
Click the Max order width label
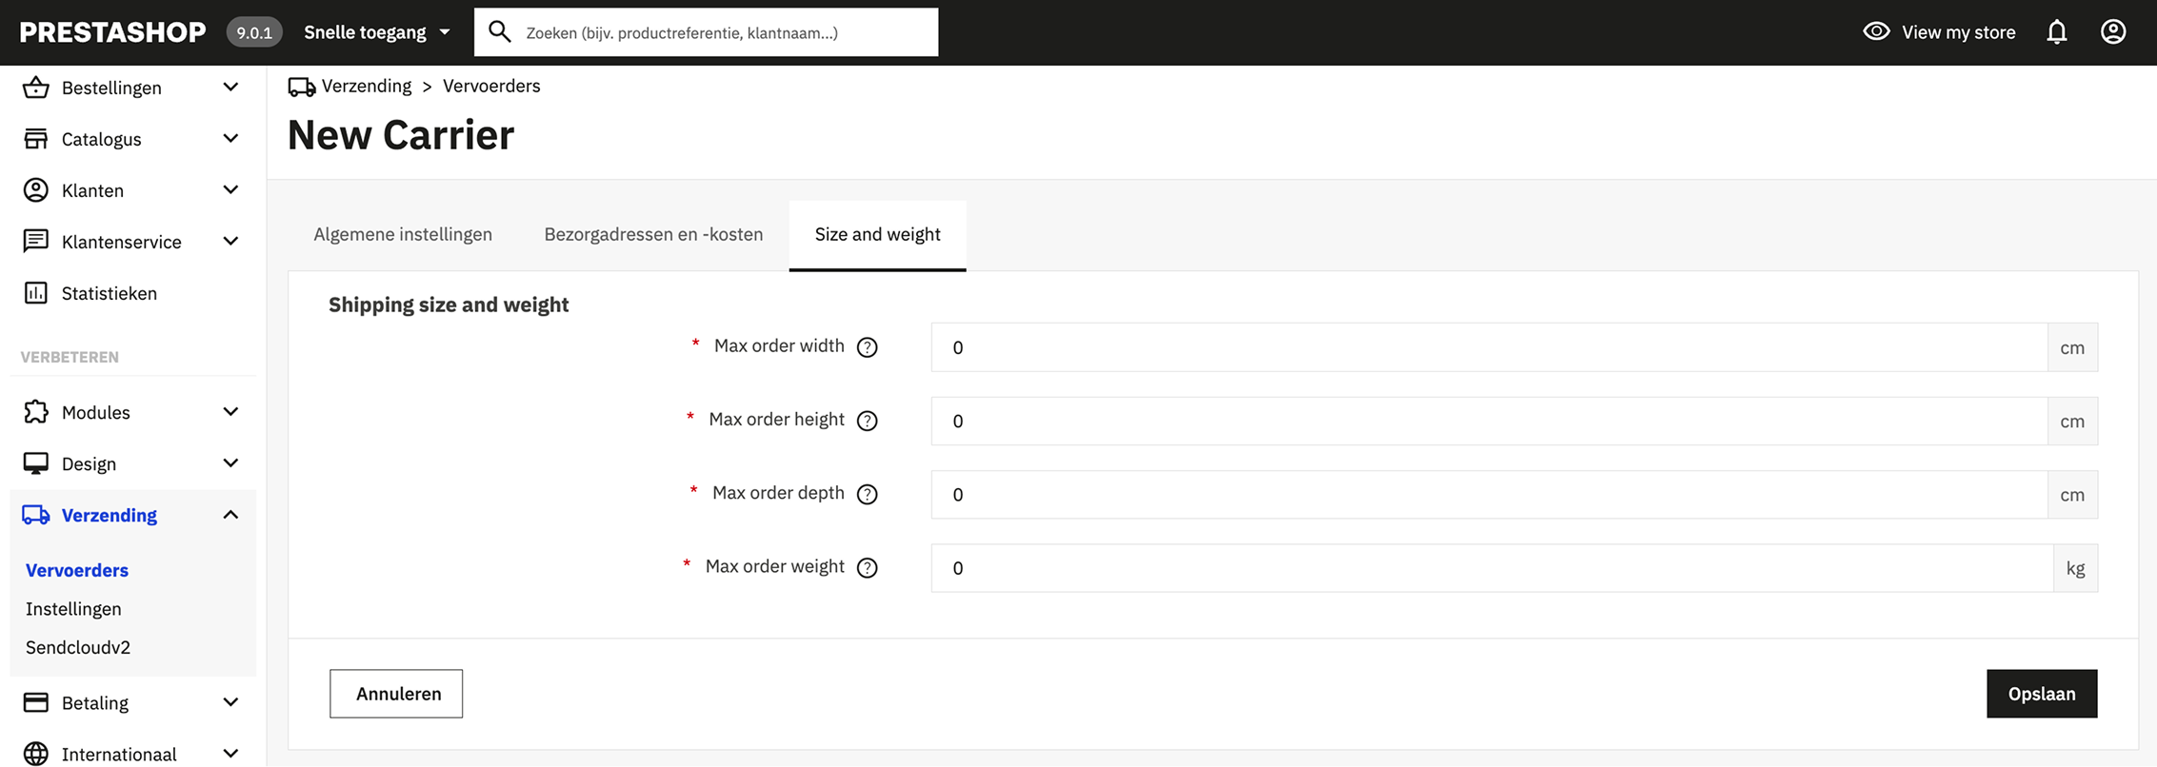pos(779,345)
